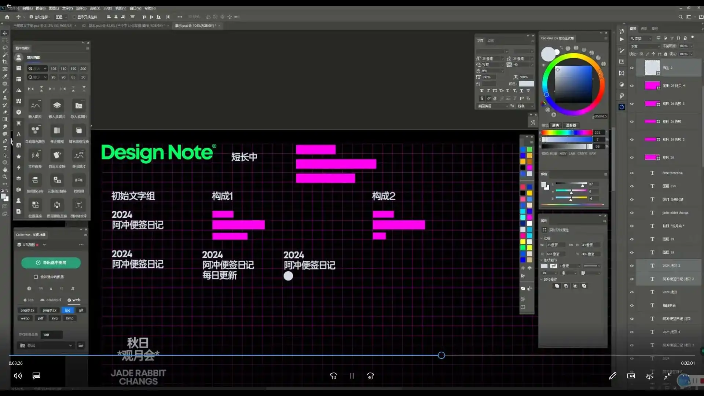704x396 pixels.
Task: Switch to the android tab in Cutterman
Action: (51, 300)
